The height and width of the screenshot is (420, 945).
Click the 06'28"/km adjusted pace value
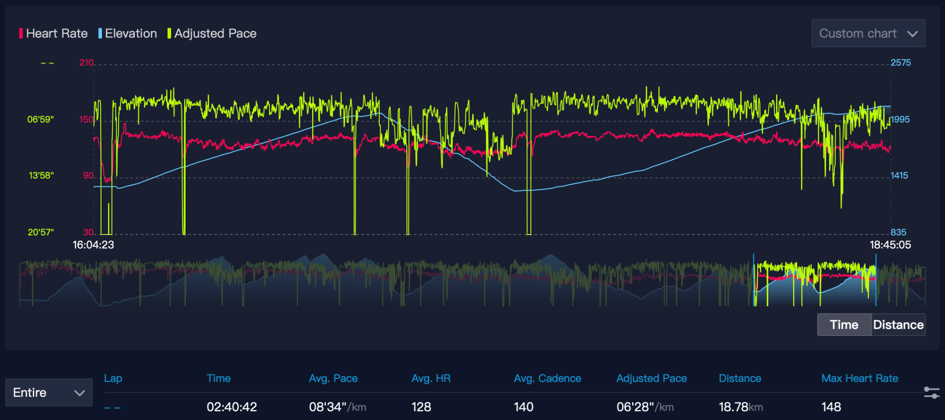(645, 407)
